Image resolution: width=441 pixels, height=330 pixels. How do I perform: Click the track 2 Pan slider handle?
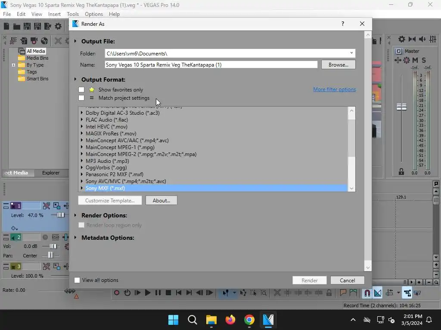point(50,255)
